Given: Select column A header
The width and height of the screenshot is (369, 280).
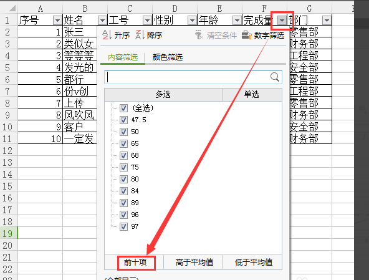Looking at the screenshot, I should pos(41,8).
